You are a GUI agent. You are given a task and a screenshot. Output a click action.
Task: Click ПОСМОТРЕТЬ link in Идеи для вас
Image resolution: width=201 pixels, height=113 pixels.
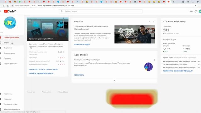[79, 75]
